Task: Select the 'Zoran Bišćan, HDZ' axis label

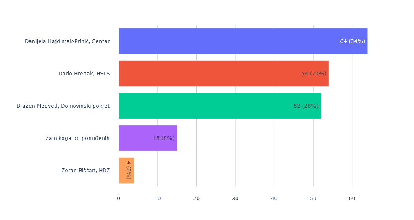Action: [x=86, y=171]
